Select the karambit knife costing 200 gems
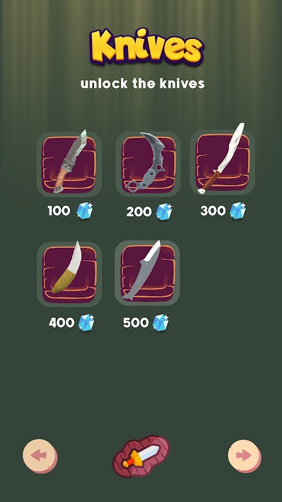Viewport: 282px width, 502px height. [x=148, y=164]
